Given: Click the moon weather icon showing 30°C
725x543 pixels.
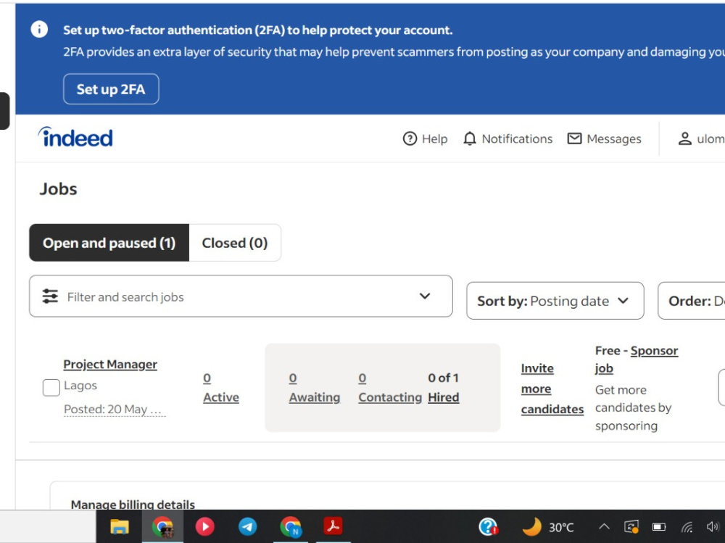Looking at the screenshot, I should click(x=531, y=526).
